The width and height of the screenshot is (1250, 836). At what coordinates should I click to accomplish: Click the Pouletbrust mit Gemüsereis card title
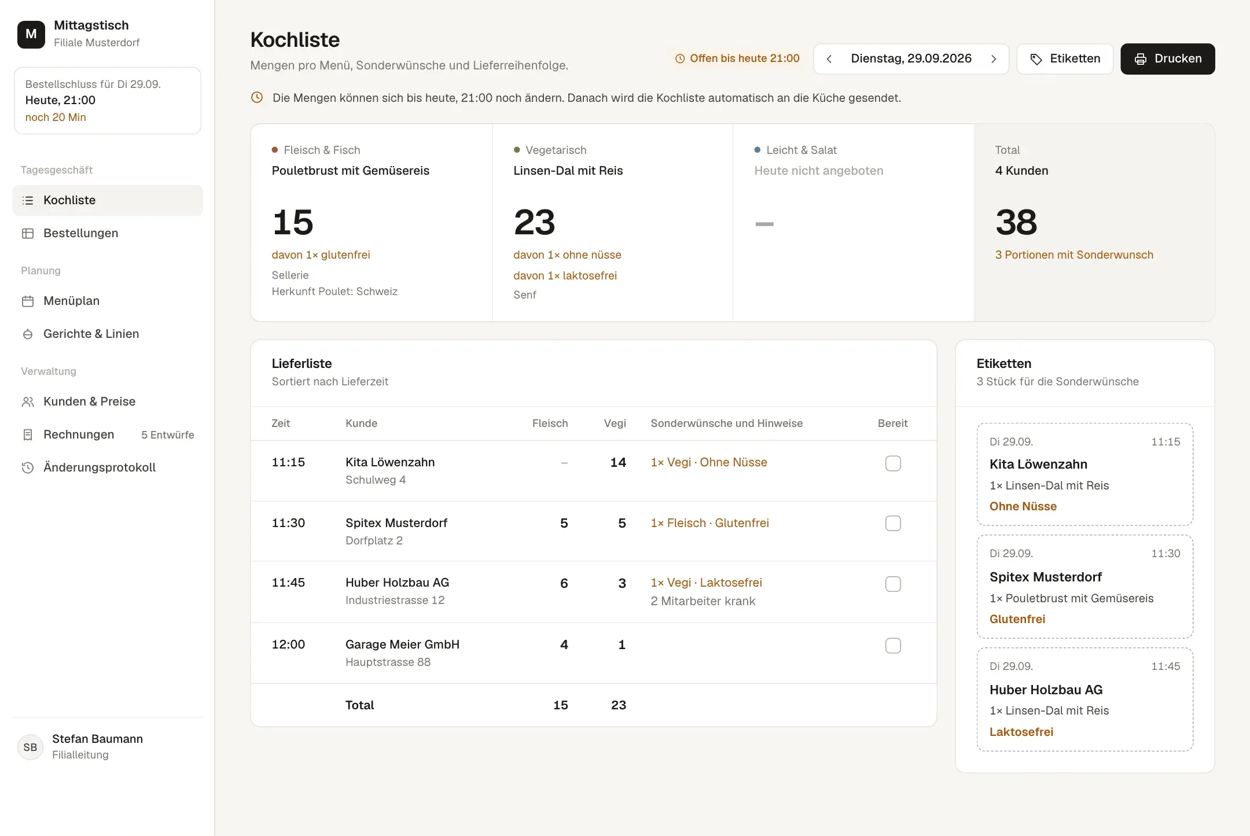(351, 171)
